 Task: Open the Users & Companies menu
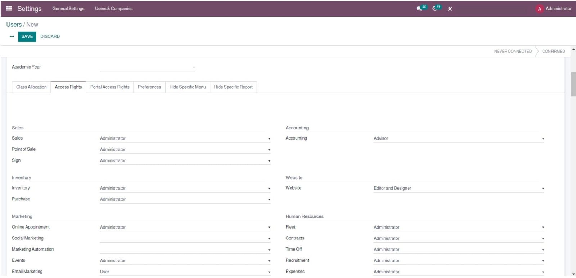click(114, 9)
